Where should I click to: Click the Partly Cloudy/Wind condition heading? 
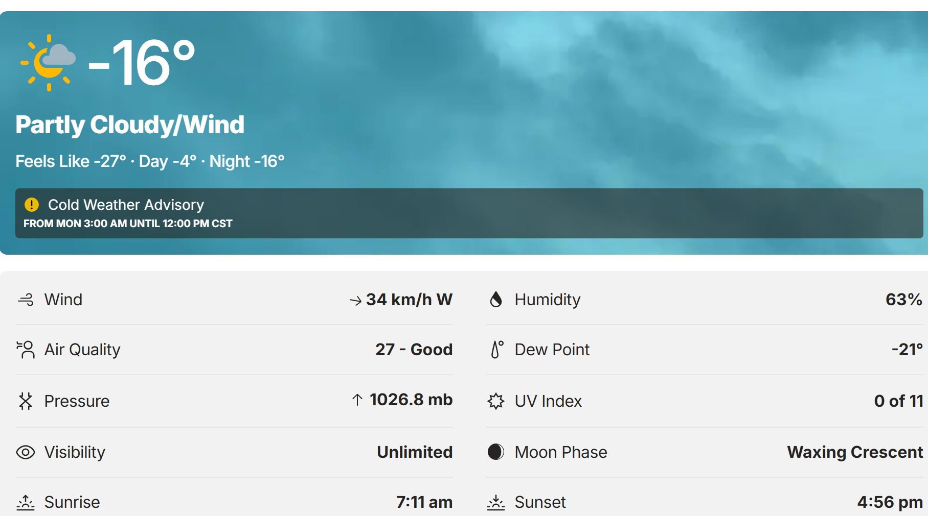(x=130, y=125)
